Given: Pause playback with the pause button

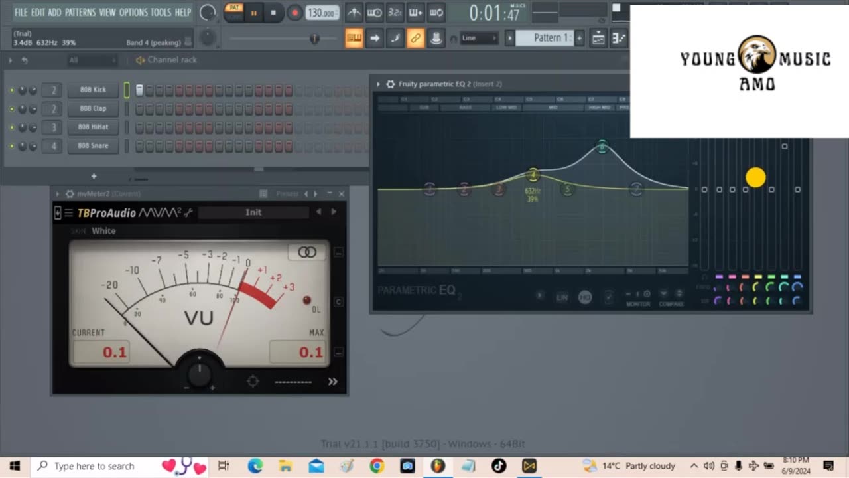Looking at the screenshot, I should 253,13.
